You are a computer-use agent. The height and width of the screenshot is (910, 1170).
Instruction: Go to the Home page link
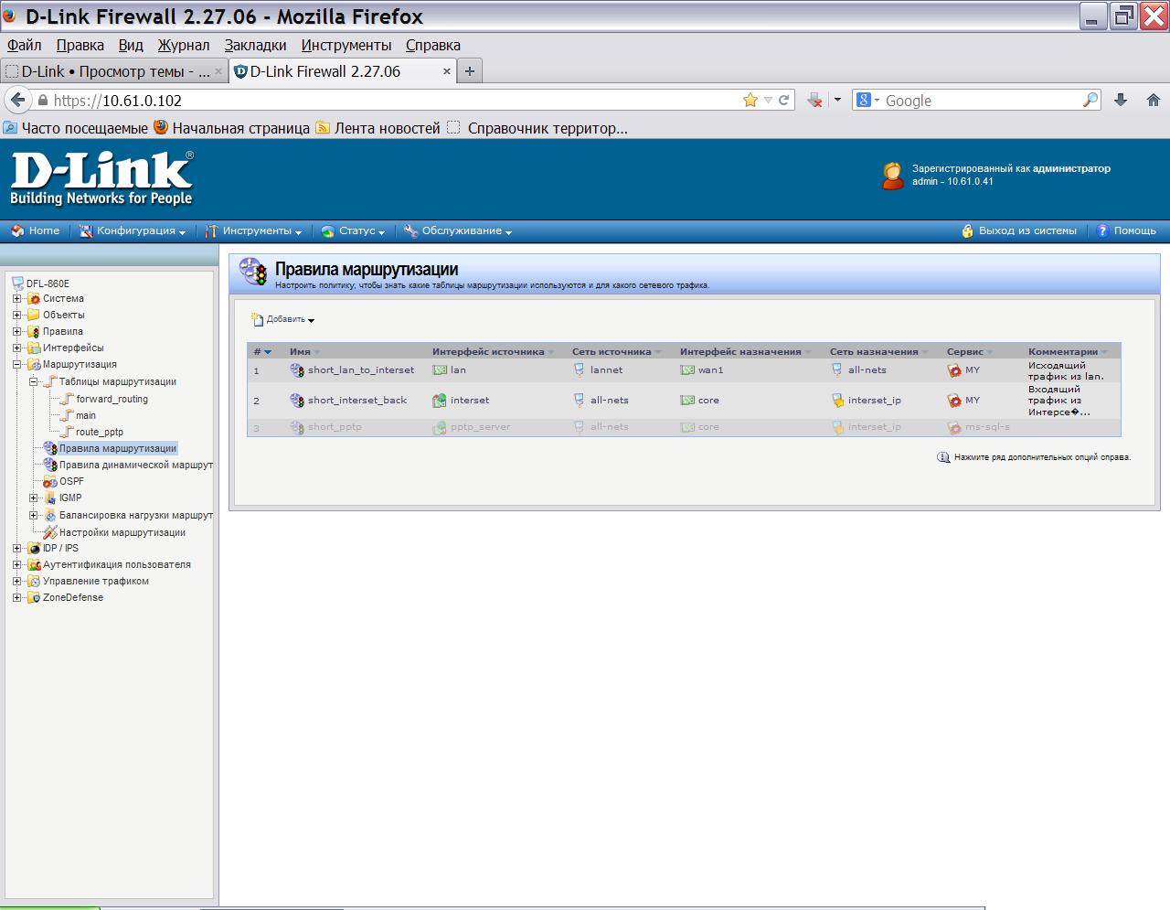tap(36, 231)
